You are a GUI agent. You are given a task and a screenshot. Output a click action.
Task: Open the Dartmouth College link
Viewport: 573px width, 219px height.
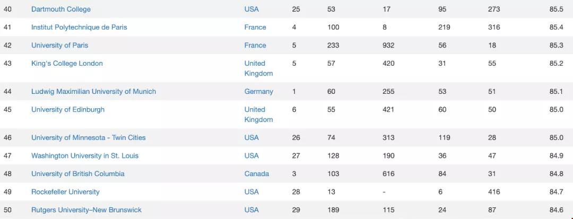pyautogui.click(x=60, y=9)
